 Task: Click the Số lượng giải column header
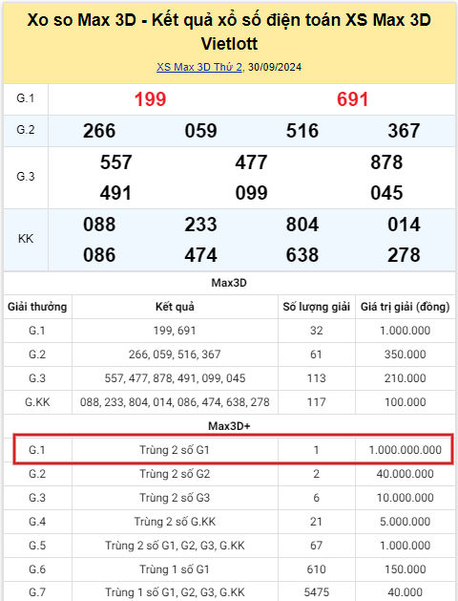coord(317,307)
